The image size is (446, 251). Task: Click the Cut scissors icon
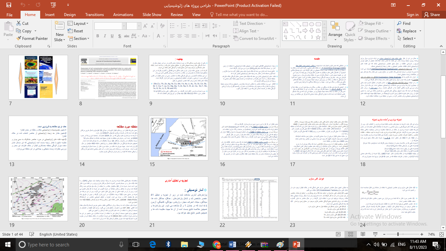(x=18, y=24)
